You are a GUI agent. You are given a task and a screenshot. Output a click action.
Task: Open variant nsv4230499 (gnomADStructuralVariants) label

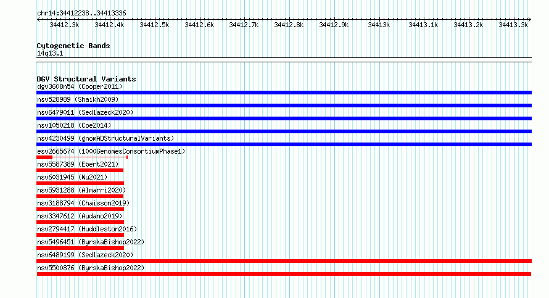coord(105,138)
